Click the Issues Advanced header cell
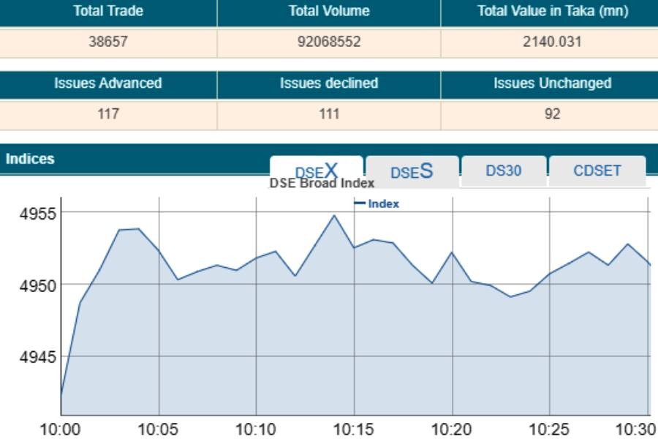 tap(107, 83)
